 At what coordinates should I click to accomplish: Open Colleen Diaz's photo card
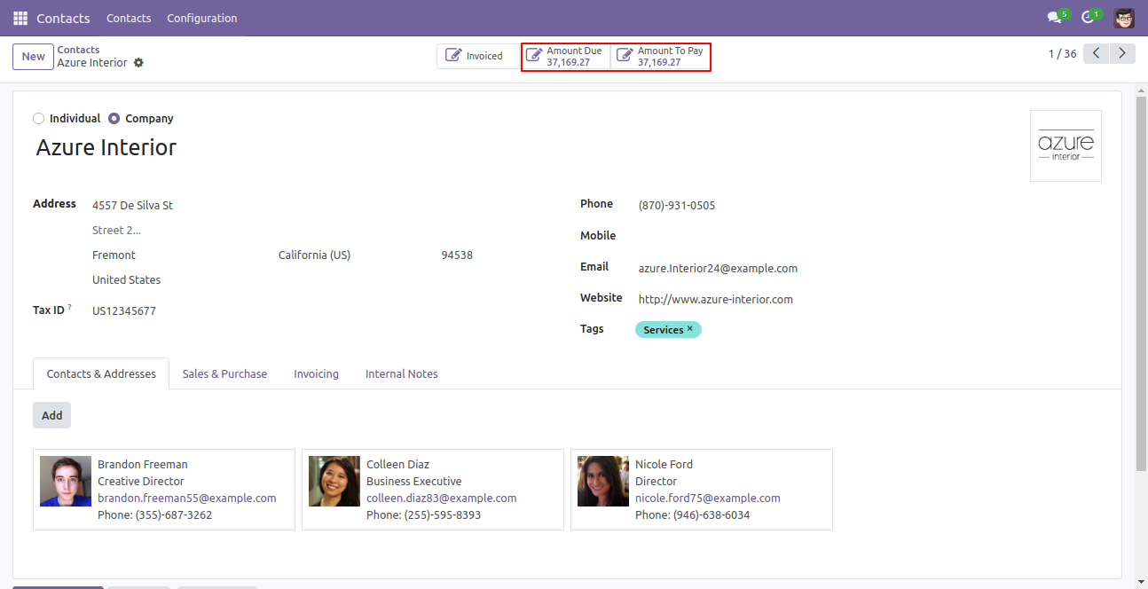point(334,482)
